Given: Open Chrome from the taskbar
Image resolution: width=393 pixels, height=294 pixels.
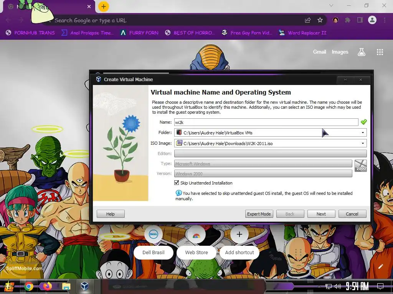Looking at the screenshot, I should coord(29,286).
